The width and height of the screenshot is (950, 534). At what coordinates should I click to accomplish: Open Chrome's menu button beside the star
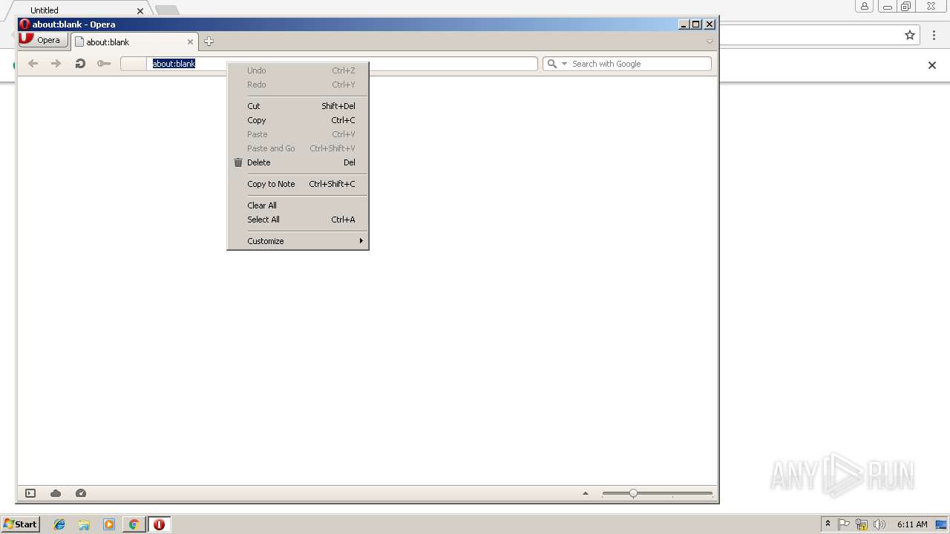[x=934, y=35]
